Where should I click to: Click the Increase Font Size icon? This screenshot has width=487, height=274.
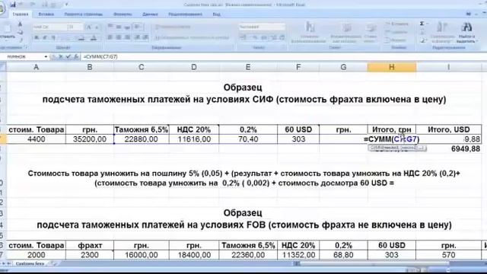(89, 27)
